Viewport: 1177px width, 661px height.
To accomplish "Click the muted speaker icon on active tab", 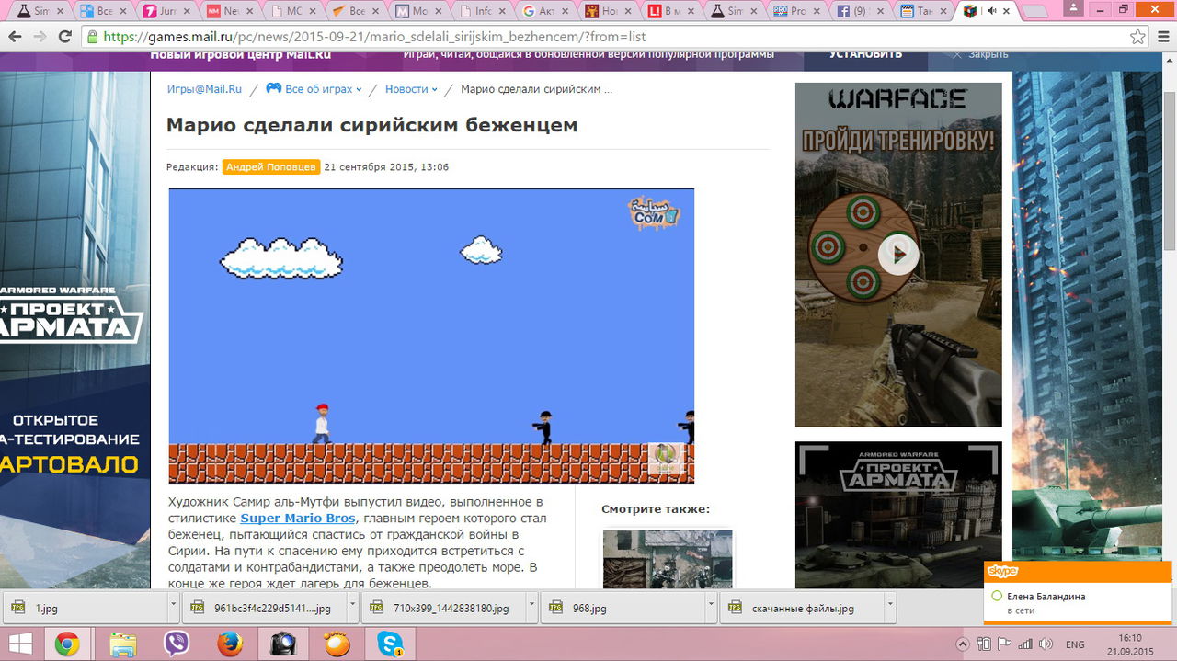I will pyautogui.click(x=992, y=11).
